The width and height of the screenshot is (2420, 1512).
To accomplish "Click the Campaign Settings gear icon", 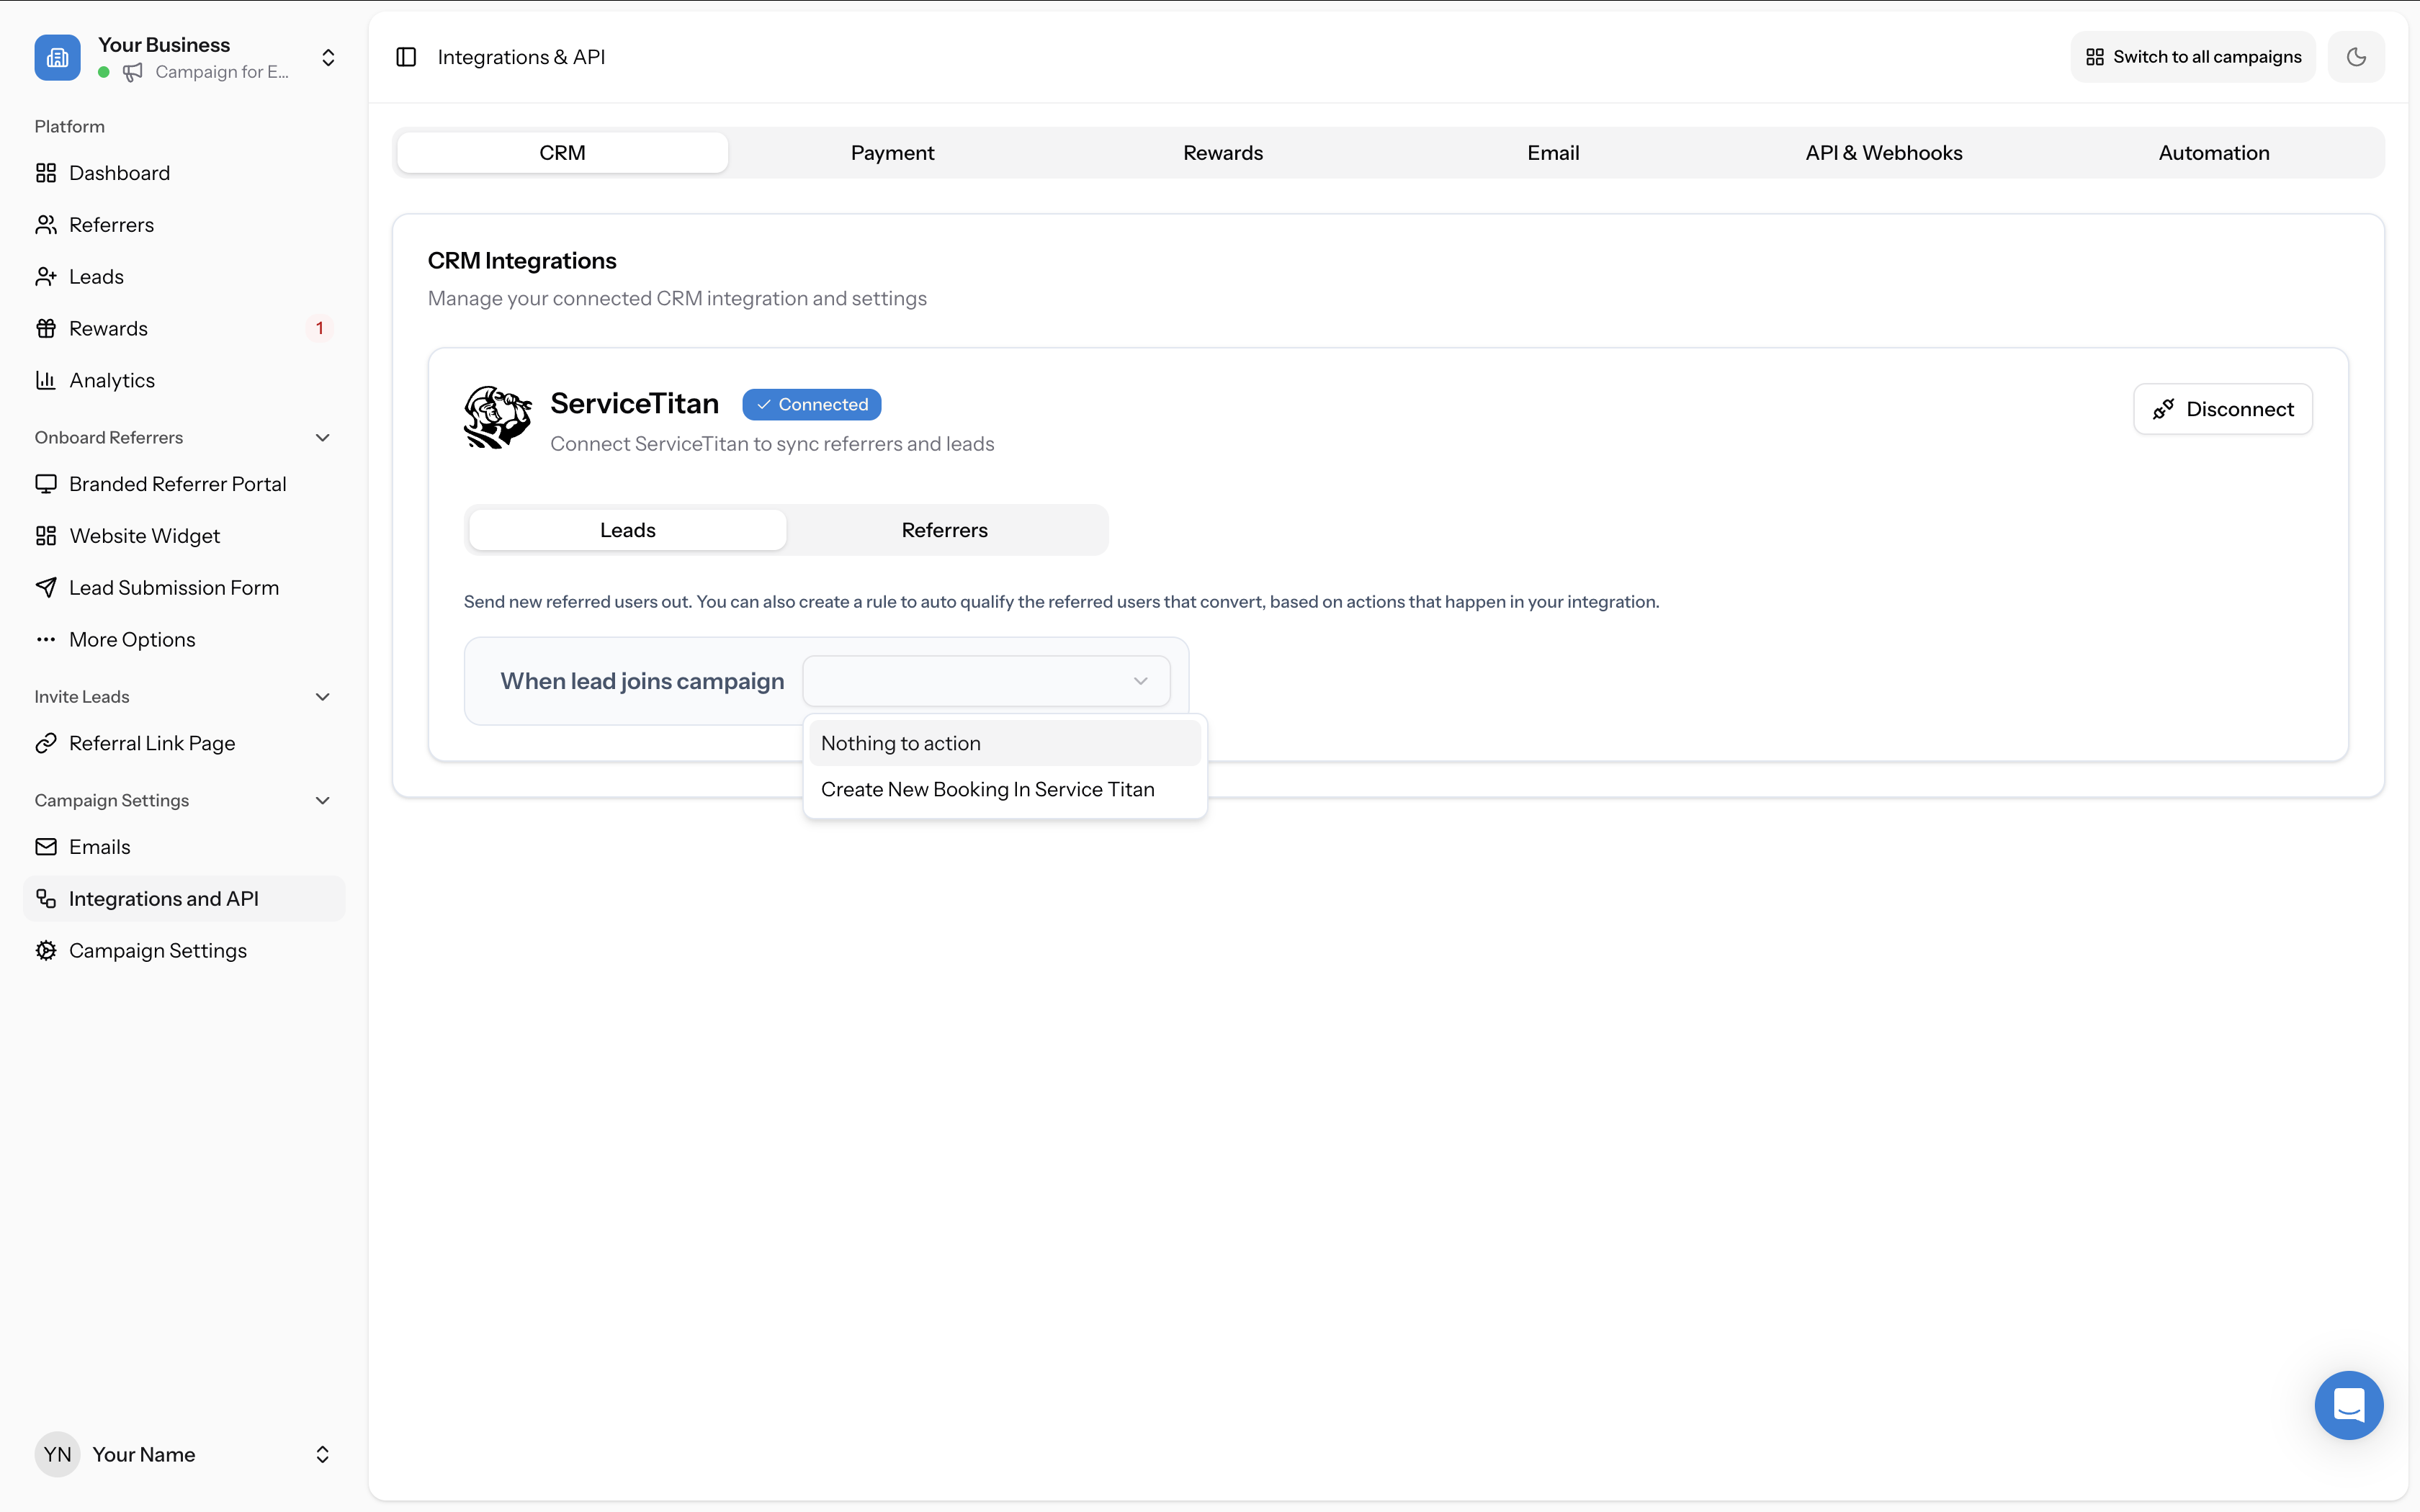I will [x=46, y=950].
